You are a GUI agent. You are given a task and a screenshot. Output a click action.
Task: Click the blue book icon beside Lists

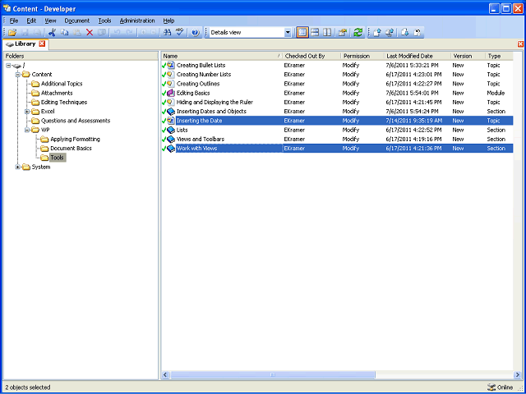click(x=171, y=130)
